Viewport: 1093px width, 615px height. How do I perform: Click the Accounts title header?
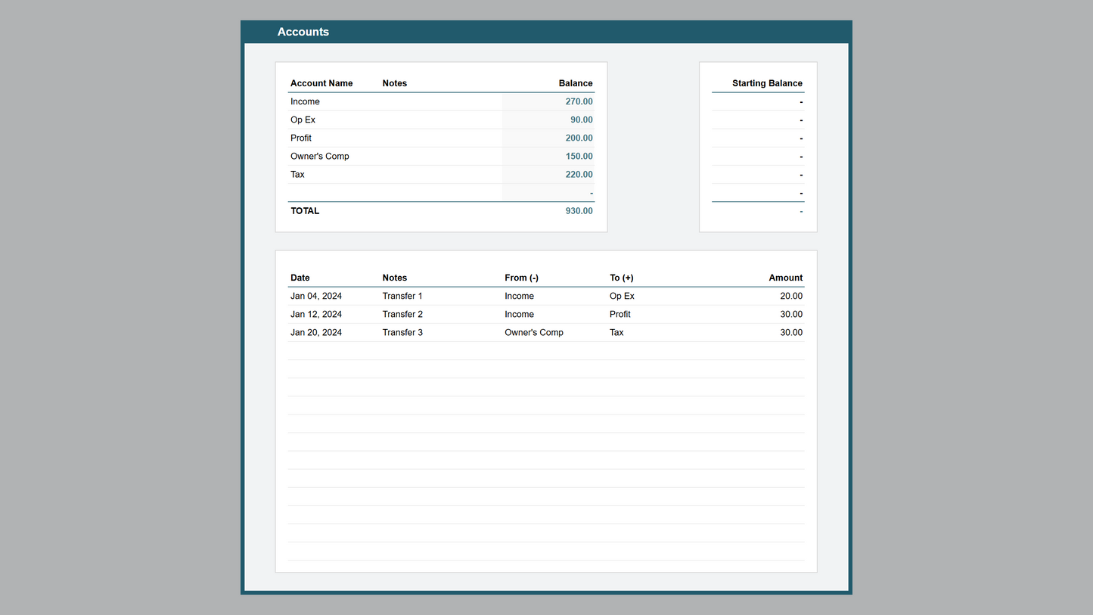[303, 32]
